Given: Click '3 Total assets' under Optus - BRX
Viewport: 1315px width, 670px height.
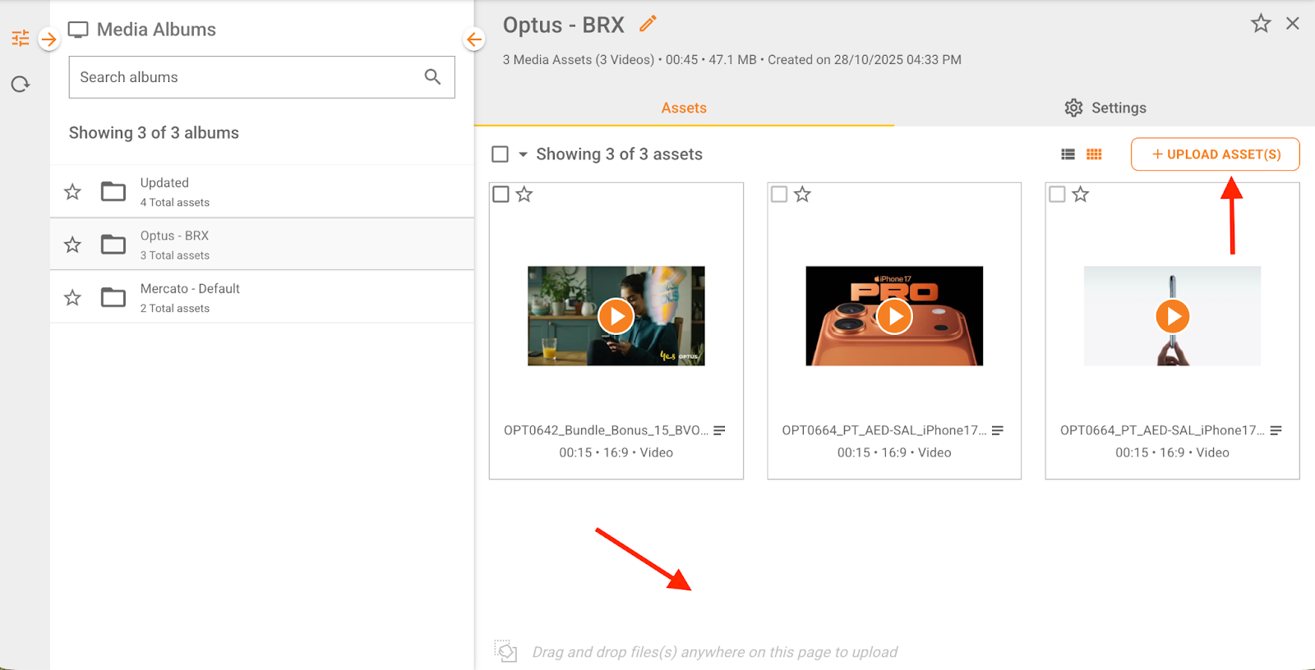Looking at the screenshot, I should [x=174, y=255].
